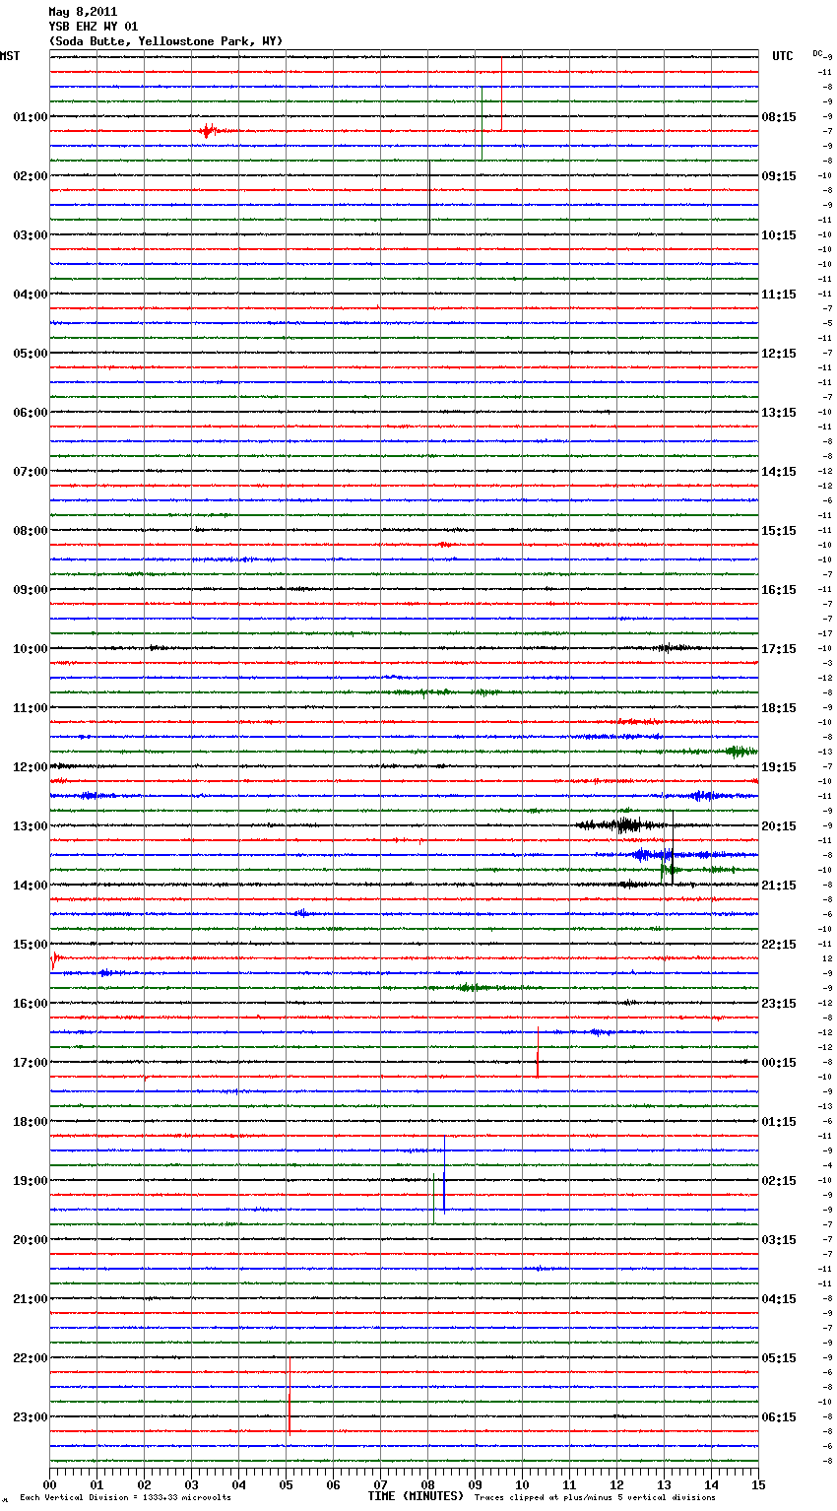This screenshot has height=1511, width=837.
Task: Select the '12:15' UTC time label
Action: 779,353
